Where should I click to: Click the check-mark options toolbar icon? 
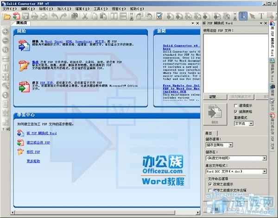point(159,16)
